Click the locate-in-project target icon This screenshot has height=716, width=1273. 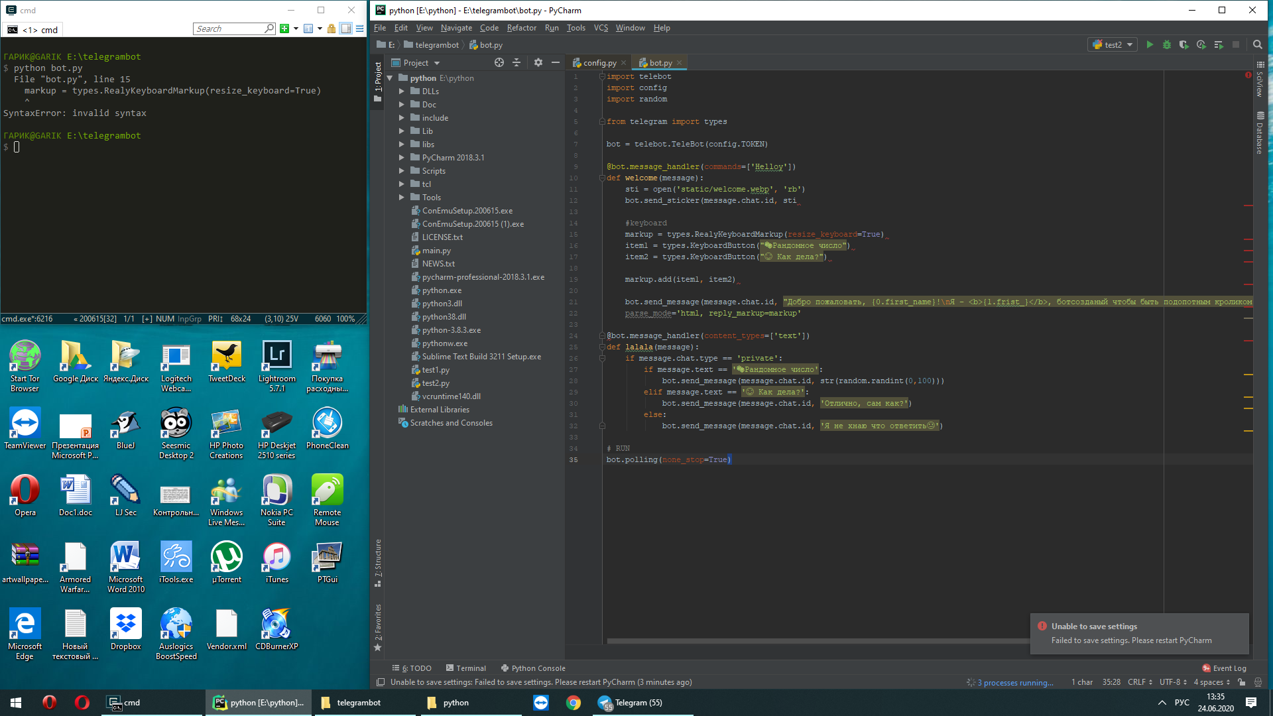click(x=499, y=62)
